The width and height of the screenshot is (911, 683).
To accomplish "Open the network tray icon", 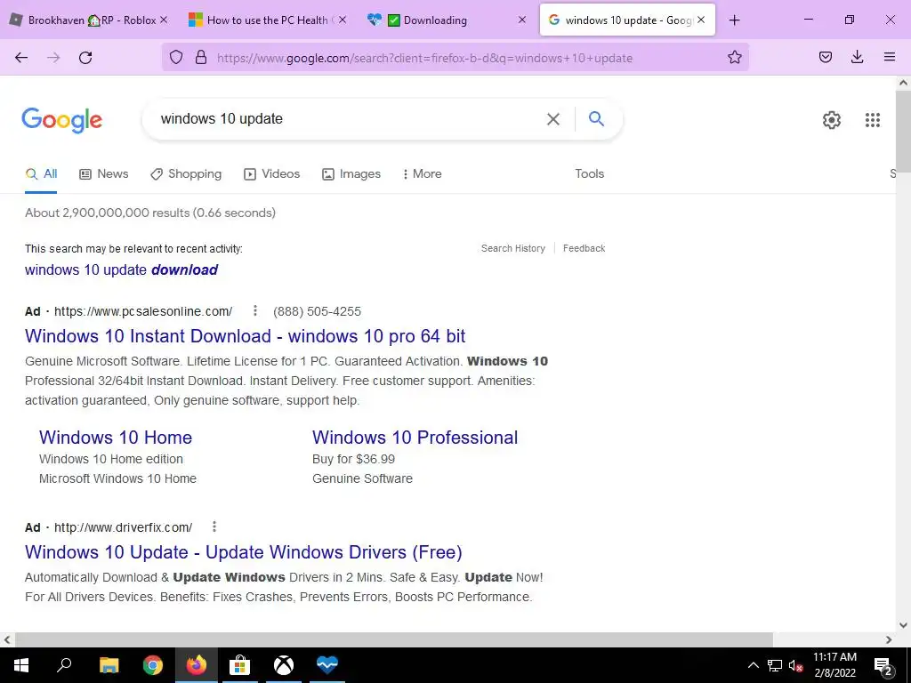I will (x=775, y=665).
